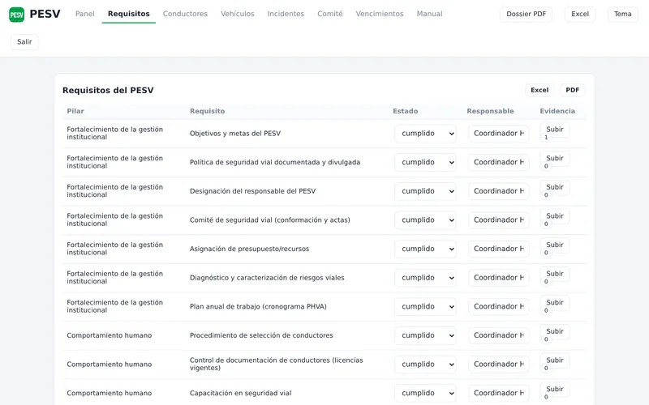Click 'Diagnóstico y caracterización de riesgos viales'
The height and width of the screenshot is (405, 649).
point(267,278)
